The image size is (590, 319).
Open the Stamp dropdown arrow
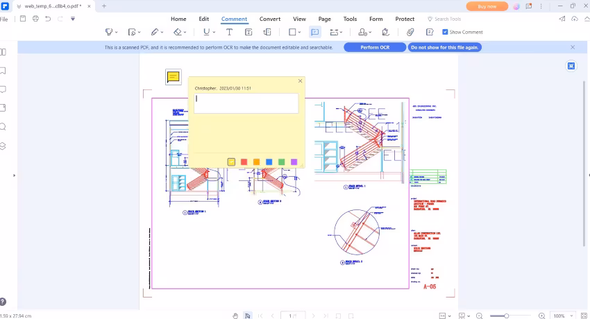(370, 33)
